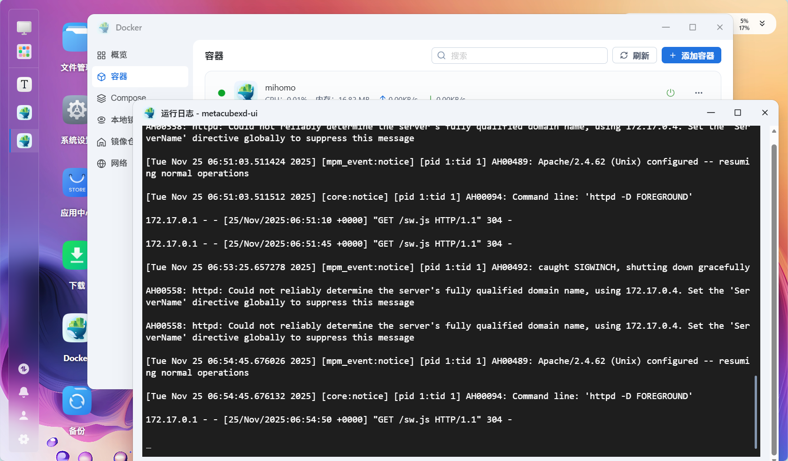
Task: Click the GET /sw.js log at 06:51:45
Action: point(329,244)
